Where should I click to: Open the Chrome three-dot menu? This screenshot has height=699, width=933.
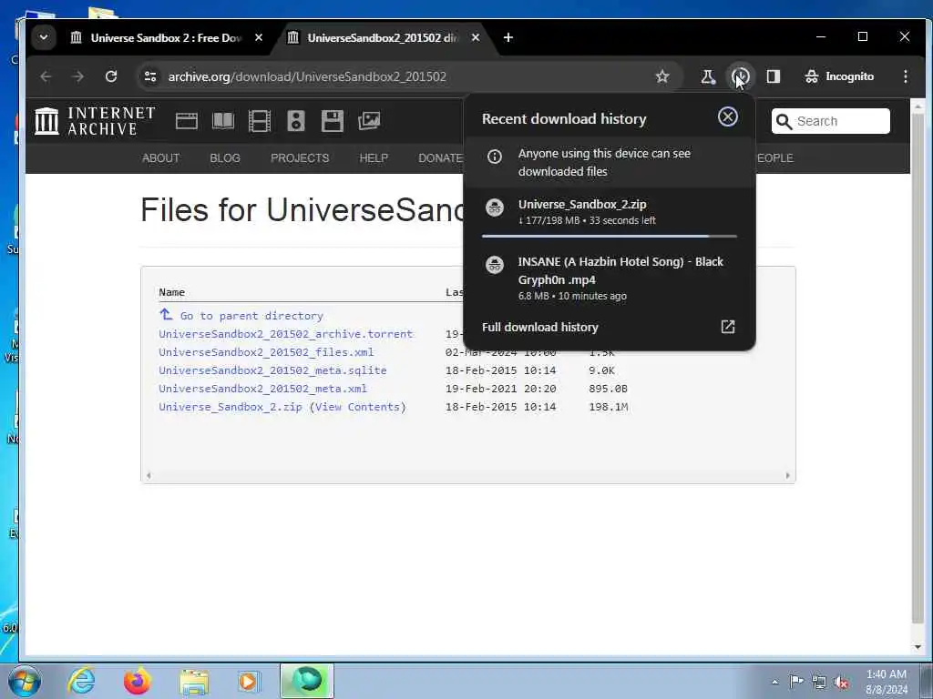[906, 76]
